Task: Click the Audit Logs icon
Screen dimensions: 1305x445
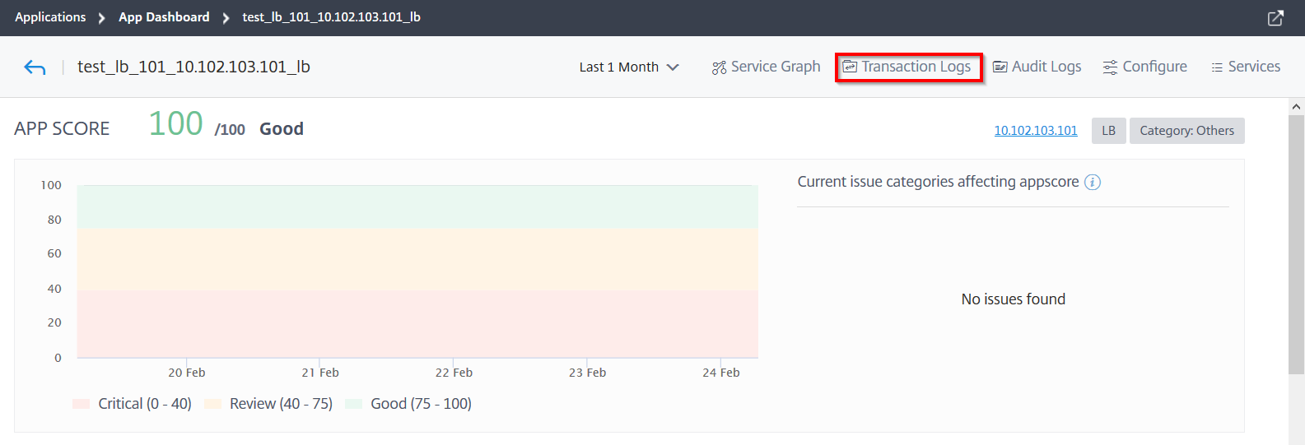Action: [x=1000, y=67]
